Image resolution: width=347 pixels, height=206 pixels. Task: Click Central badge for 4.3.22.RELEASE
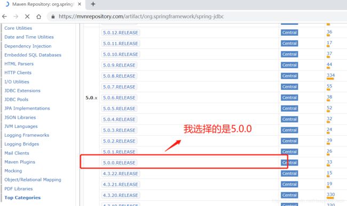coord(289,174)
